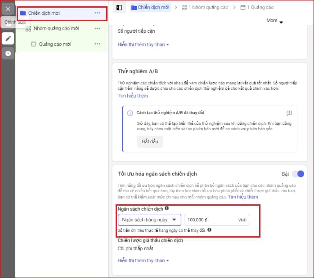Select Quảng cáo mới in tree
The height and width of the screenshot is (278, 314).
click(x=55, y=44)
